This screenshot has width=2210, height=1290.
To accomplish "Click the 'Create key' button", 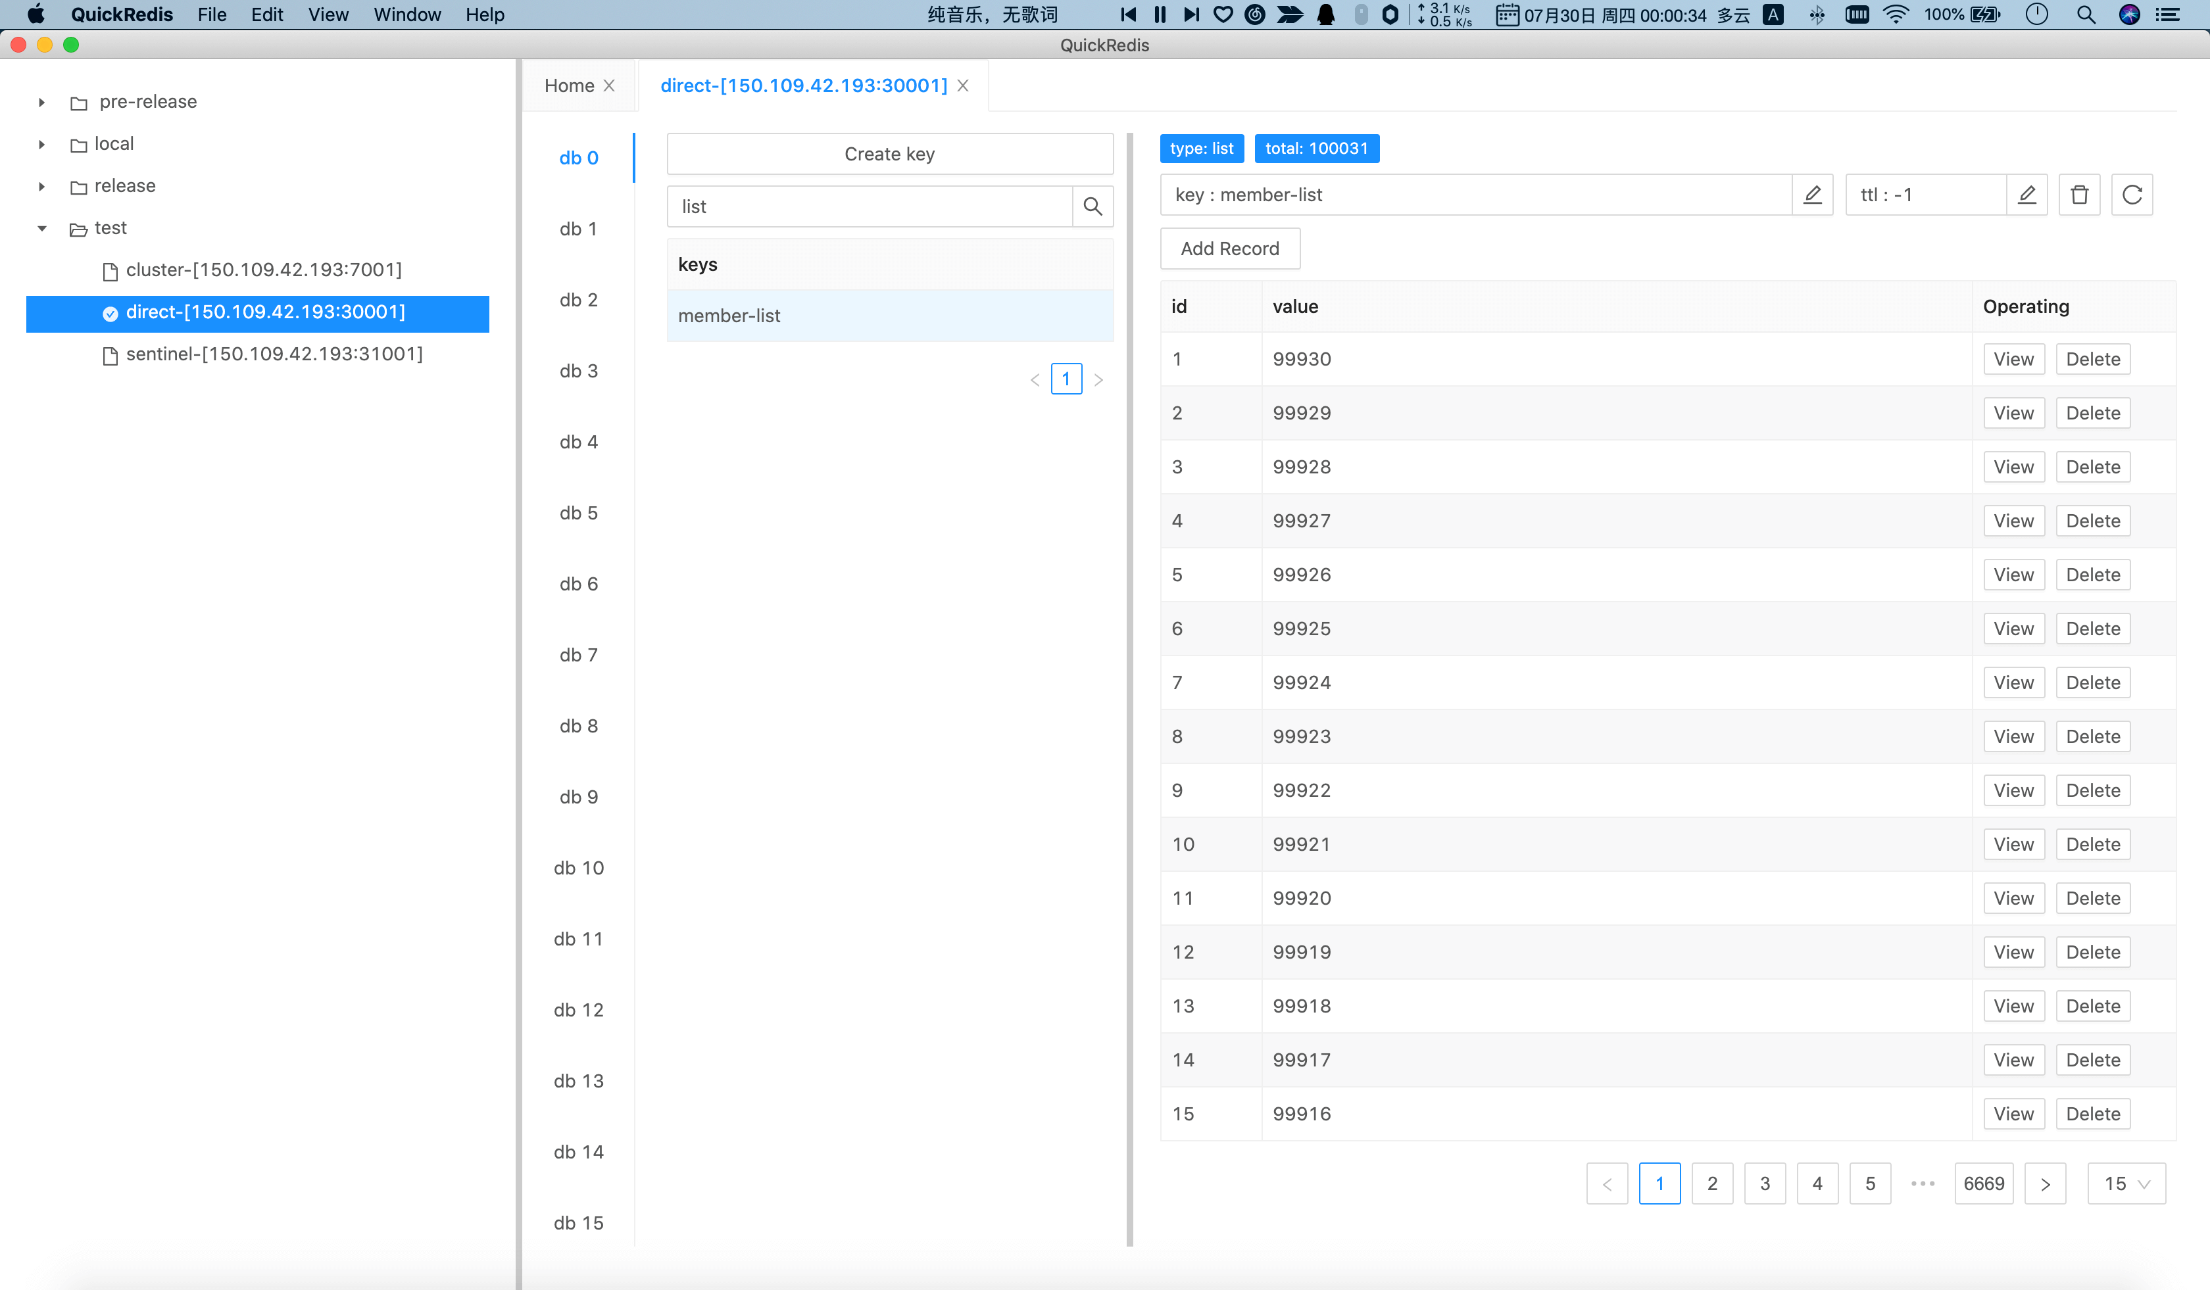I will [889, 154].
